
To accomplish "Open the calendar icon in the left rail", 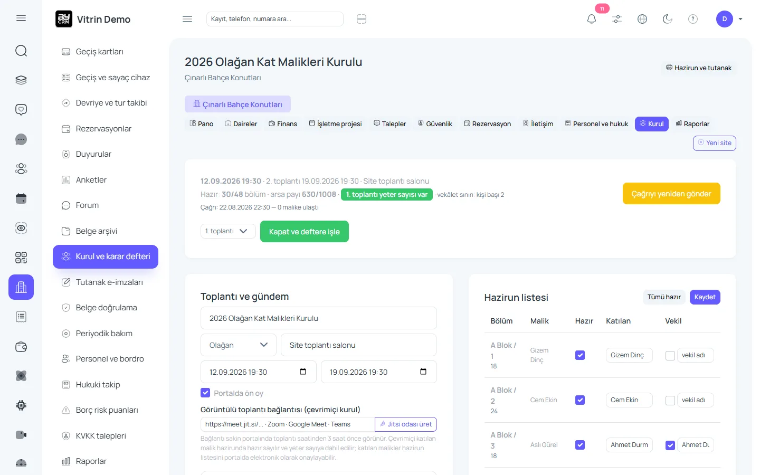I will point(21,198).
